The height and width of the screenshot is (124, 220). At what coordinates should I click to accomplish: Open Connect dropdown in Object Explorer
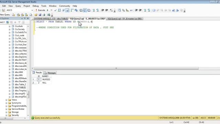click(x=2, y=22)
